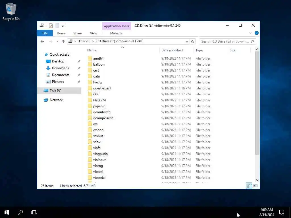Select the viostor-adjacent vioserial folder icon
The height and width of the screenshot is (218, 291).
(x=90, y=178)
